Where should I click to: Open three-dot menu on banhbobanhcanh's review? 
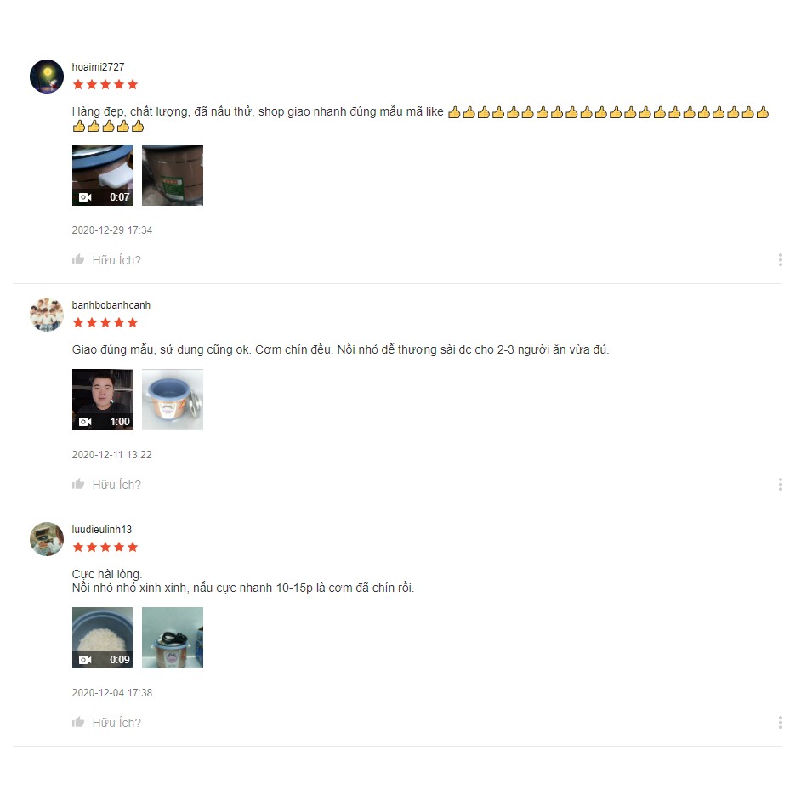780,484
